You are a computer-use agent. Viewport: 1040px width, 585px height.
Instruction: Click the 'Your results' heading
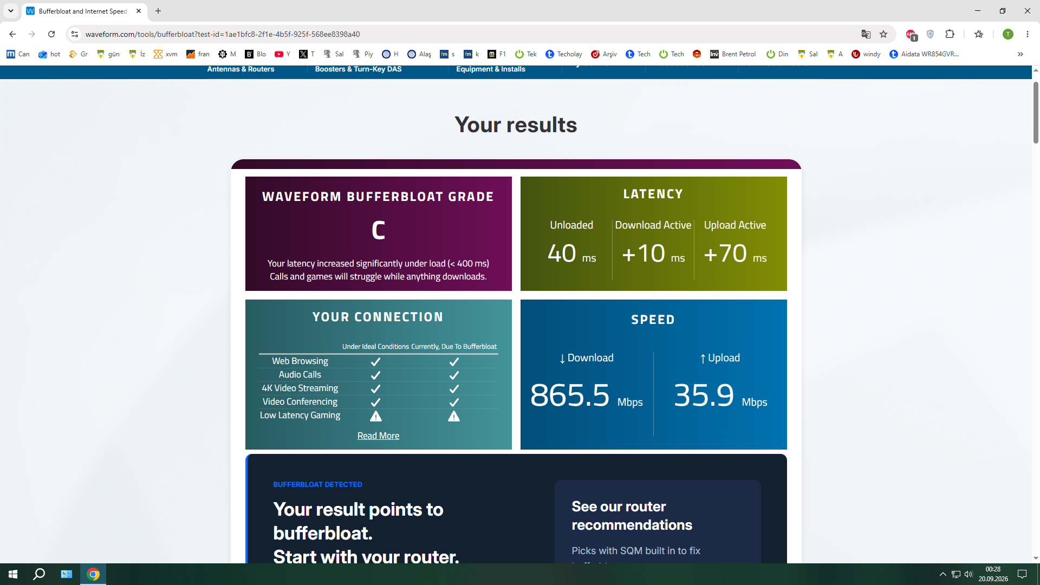[516, 125]
